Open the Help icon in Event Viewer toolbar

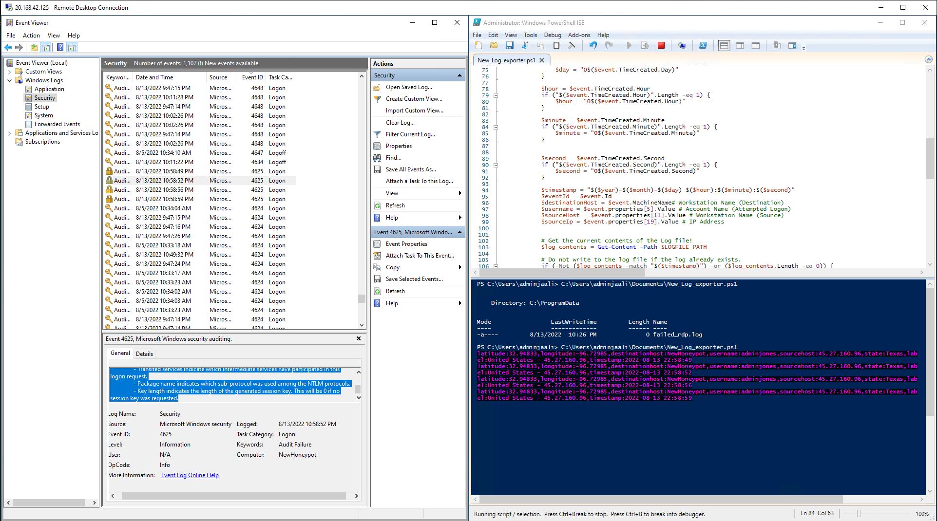pyautogui.click(x=60, y=47)
